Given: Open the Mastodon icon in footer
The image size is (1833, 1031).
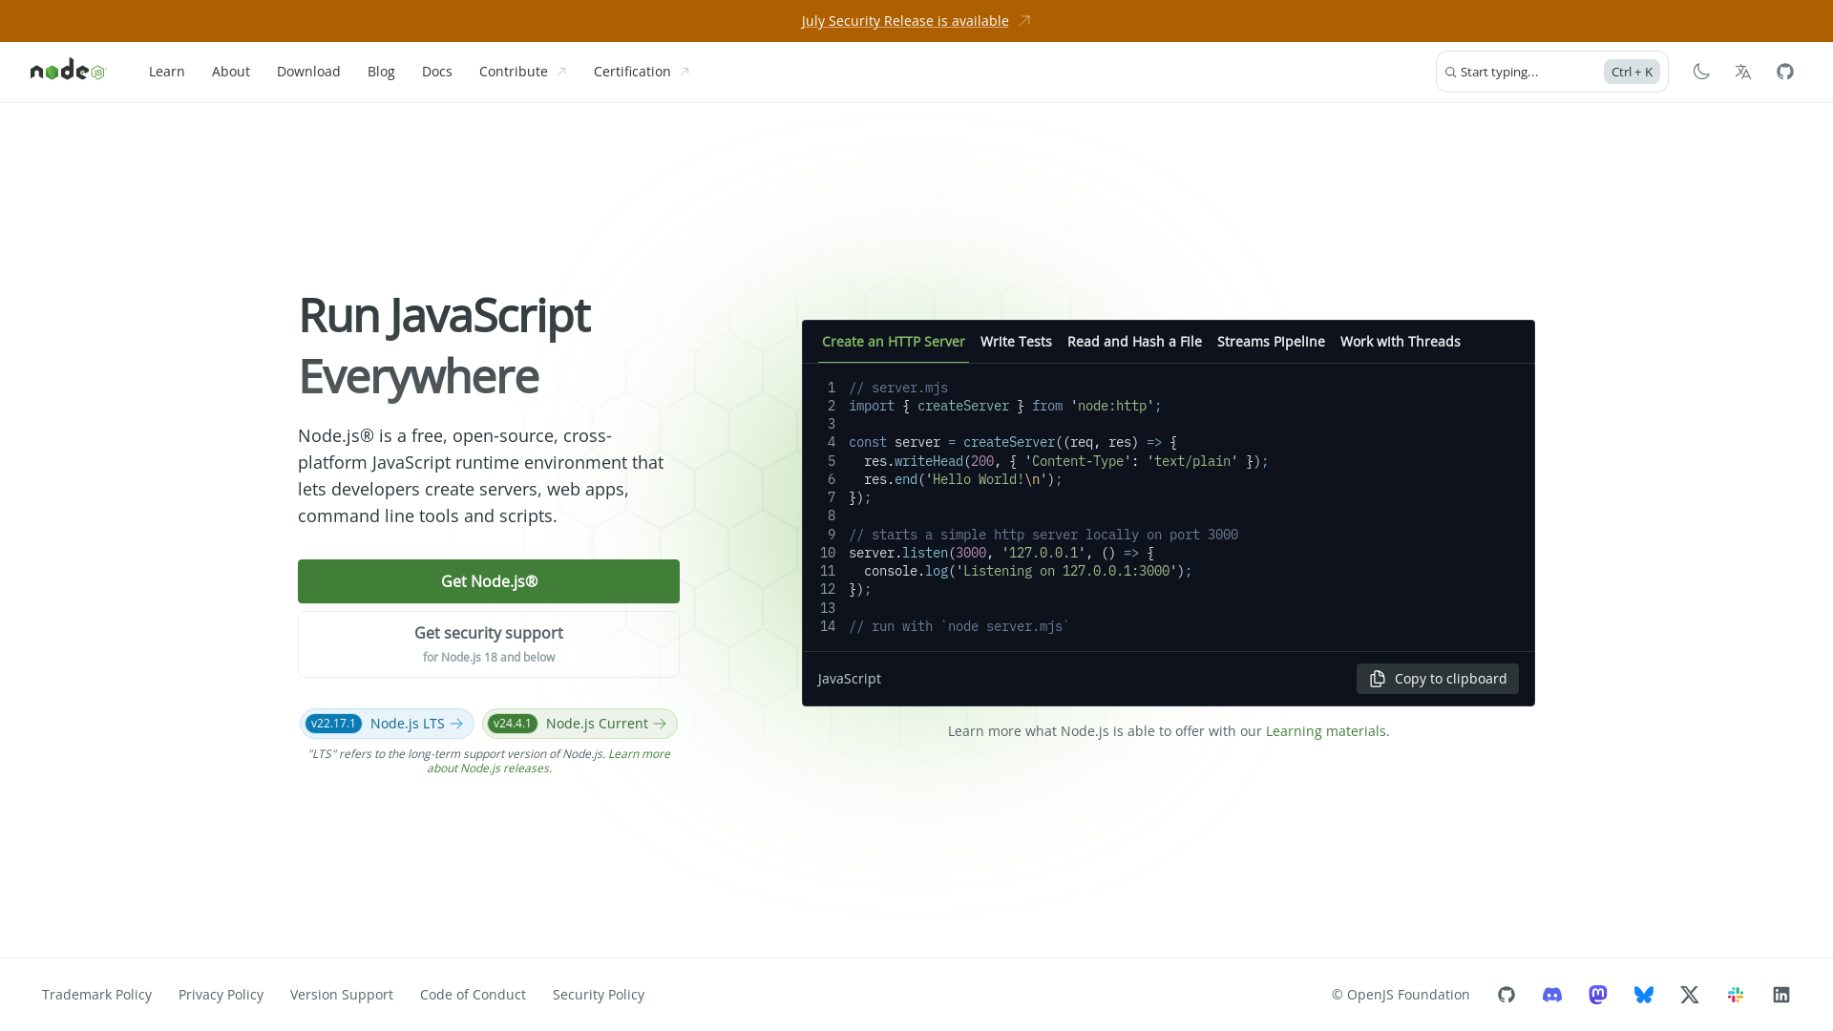Looking at the screenshot, I should (x=1598, y=995).
